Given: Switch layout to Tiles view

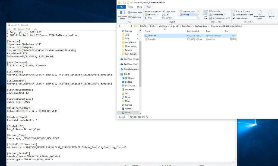Looking at the screenshot, I should 148,18.
